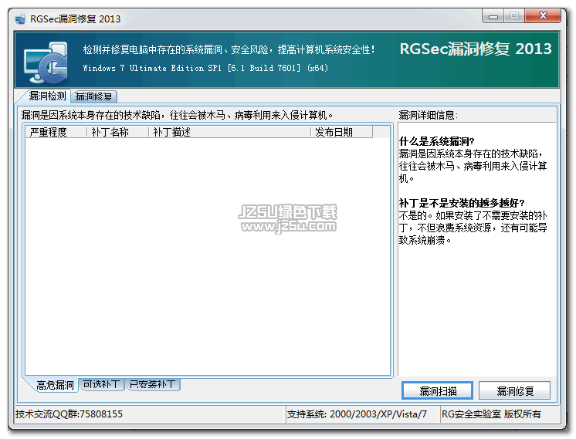
Task: Click the RGSec title bar app icon
Action: click(20, 19)
